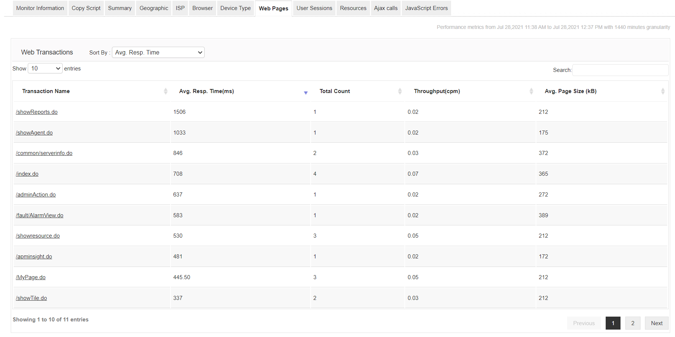Image resolution: width=675 pixels, height=337 pixels.
Task: Click inside the Search field
Action: coord(620,70)
